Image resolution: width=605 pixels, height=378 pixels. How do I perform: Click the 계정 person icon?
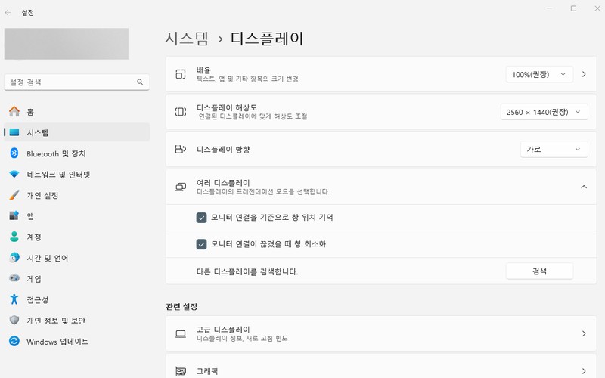(x=14, y=237)
